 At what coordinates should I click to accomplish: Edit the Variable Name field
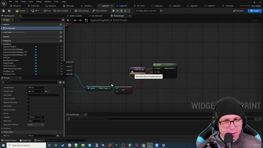point(36,88)
